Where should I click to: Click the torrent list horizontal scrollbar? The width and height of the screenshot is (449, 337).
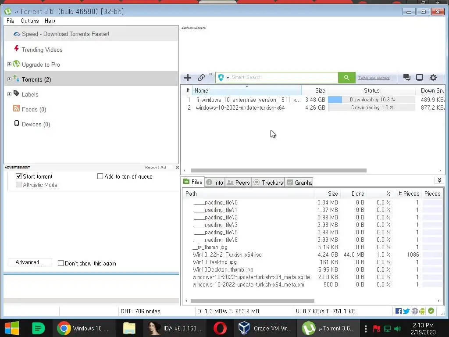(x=278, y=171)
